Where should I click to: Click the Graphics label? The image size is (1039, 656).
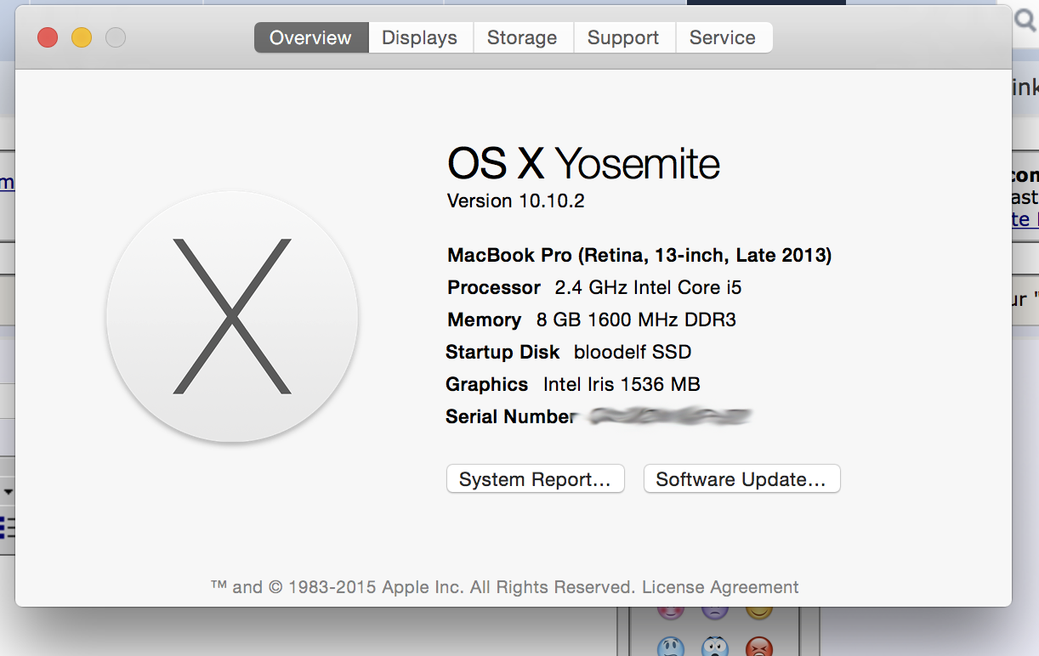487,384
